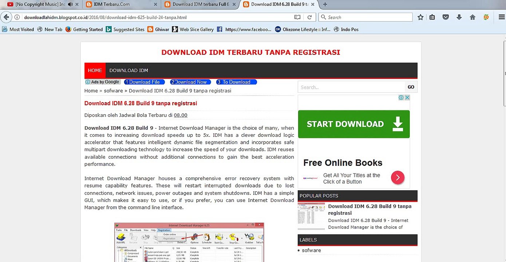Click the blog Search.. input field

351,87
